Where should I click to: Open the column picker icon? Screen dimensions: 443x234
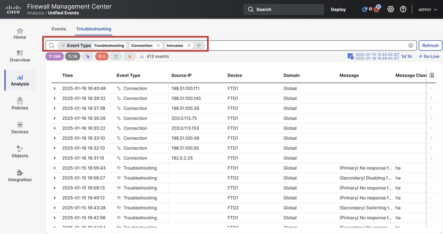431,75
